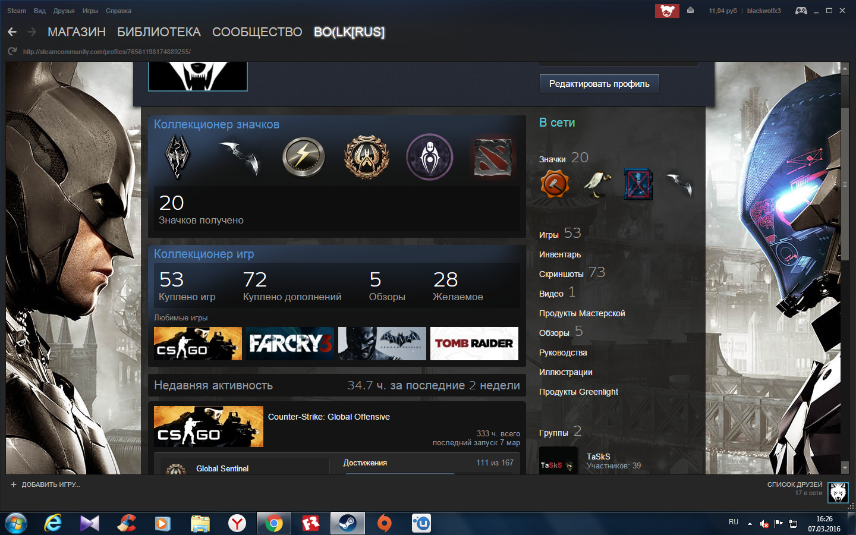The image size is (856, 535).
Task: Click the blue crossed-out card badge
Action: click(x=638, y=184)
